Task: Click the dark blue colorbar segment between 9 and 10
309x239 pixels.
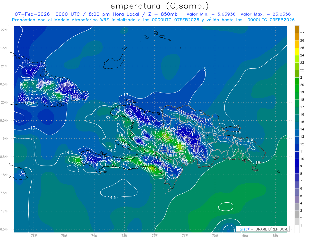Action: (x=297, y=163)
